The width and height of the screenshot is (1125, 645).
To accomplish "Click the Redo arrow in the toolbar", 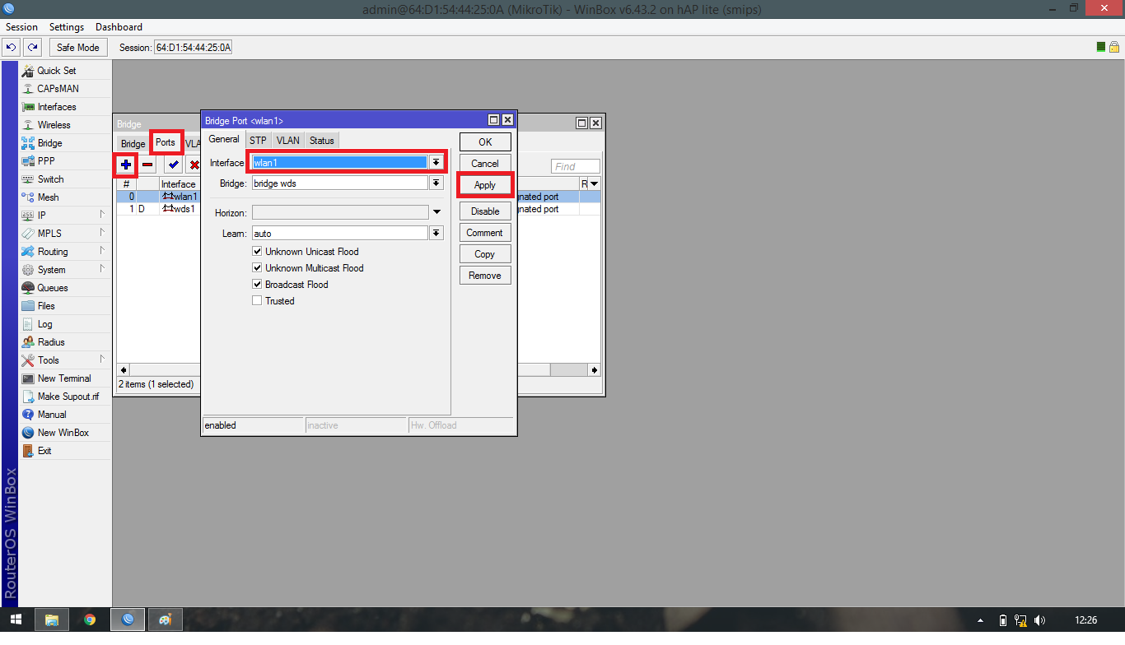I will [x=32, y=48].
